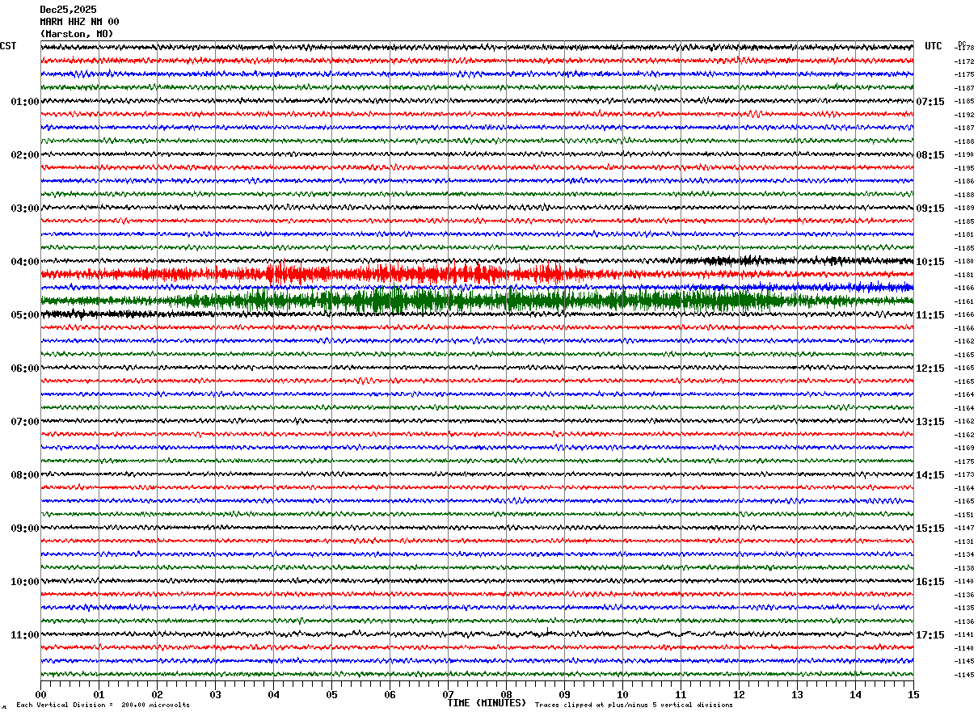The width and height of the screenshot is (978, 716).
Task: Click the 09:00 CST time label
Action: [x=25, y=529]
